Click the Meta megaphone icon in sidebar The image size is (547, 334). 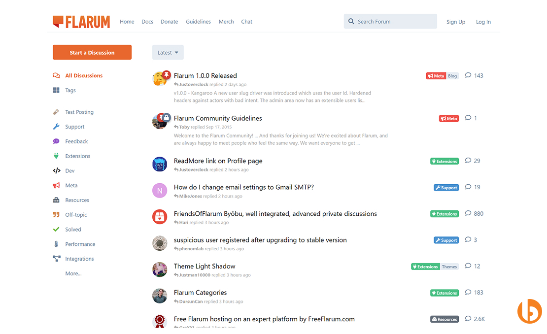click(x=56, y=185)
